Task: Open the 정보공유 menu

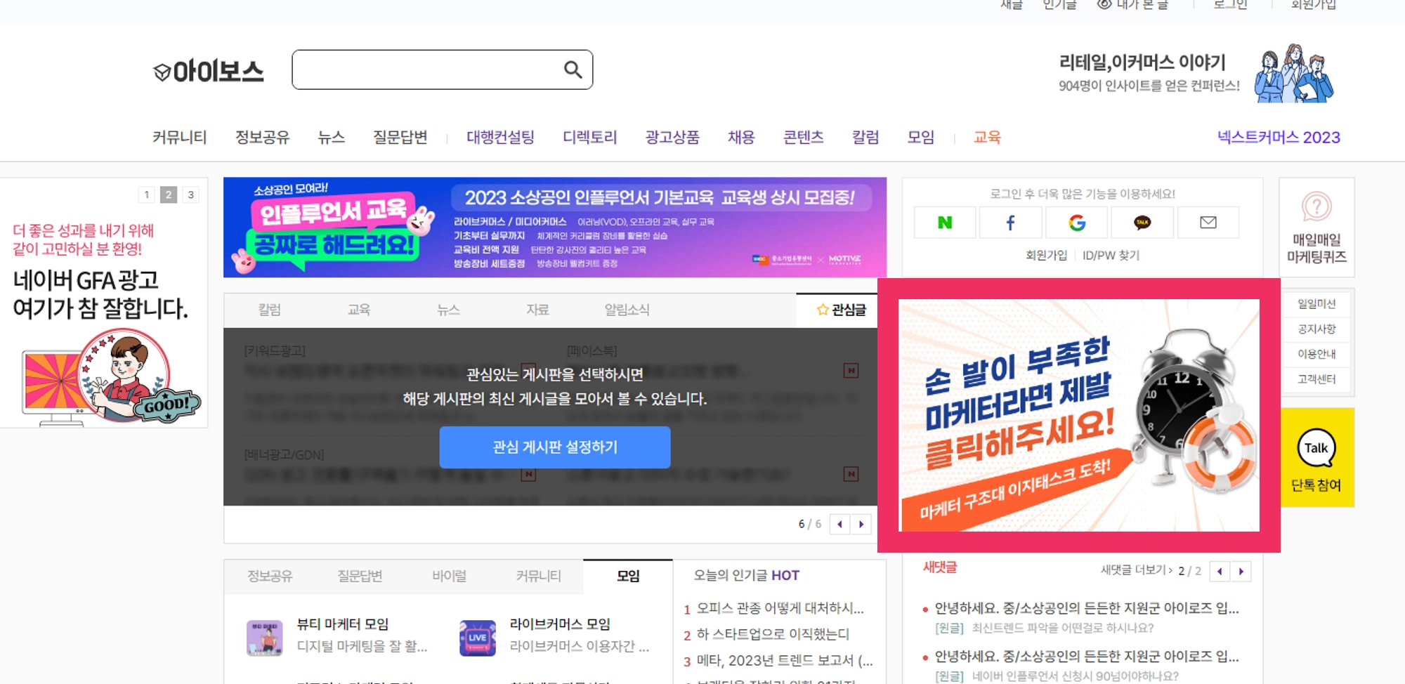Action: click(x=262, y=137)
